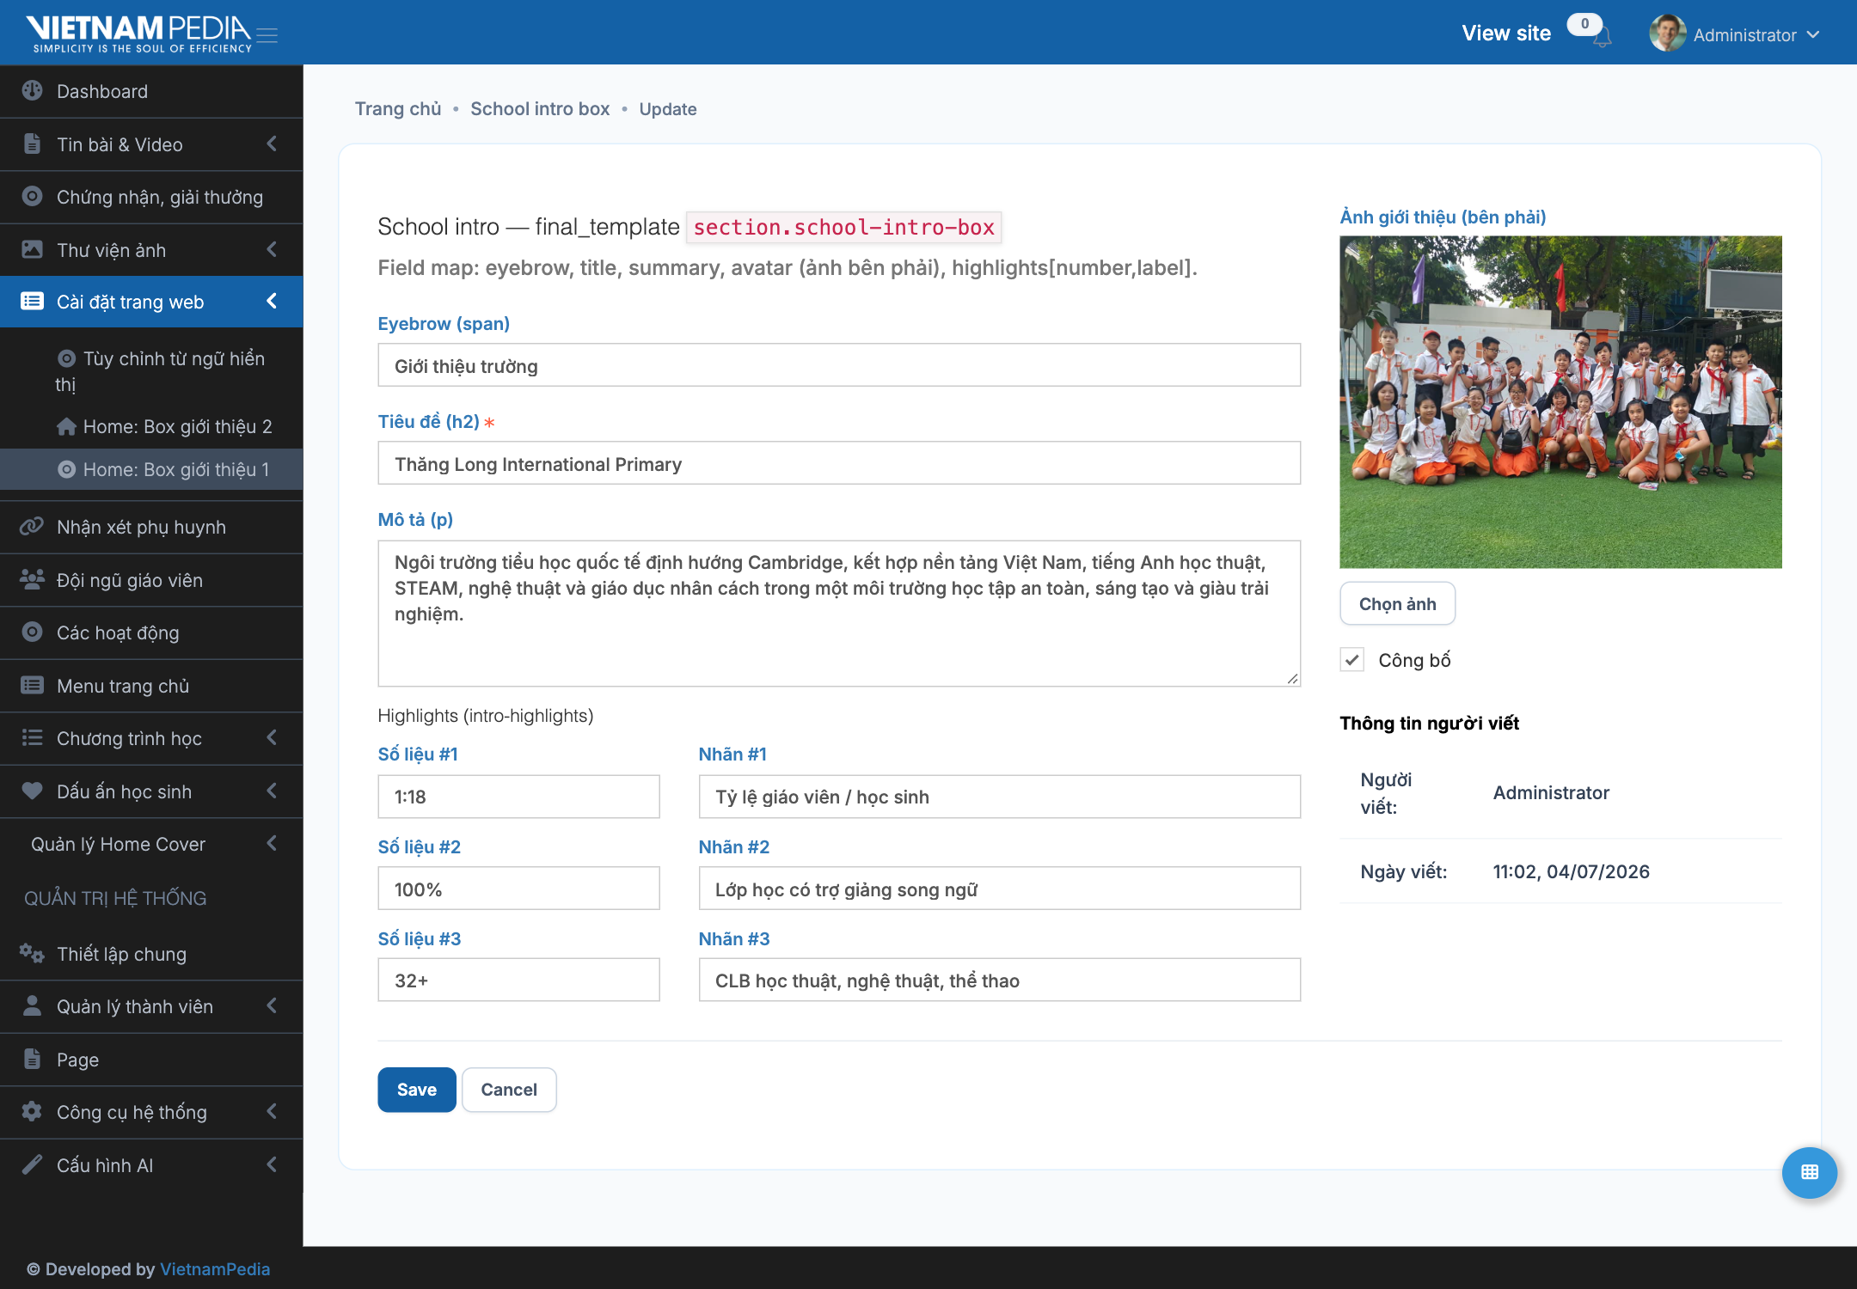
Task: Open the Administrator dropdown arrow
Action: pyautogui.click(x=1813, y=35)
